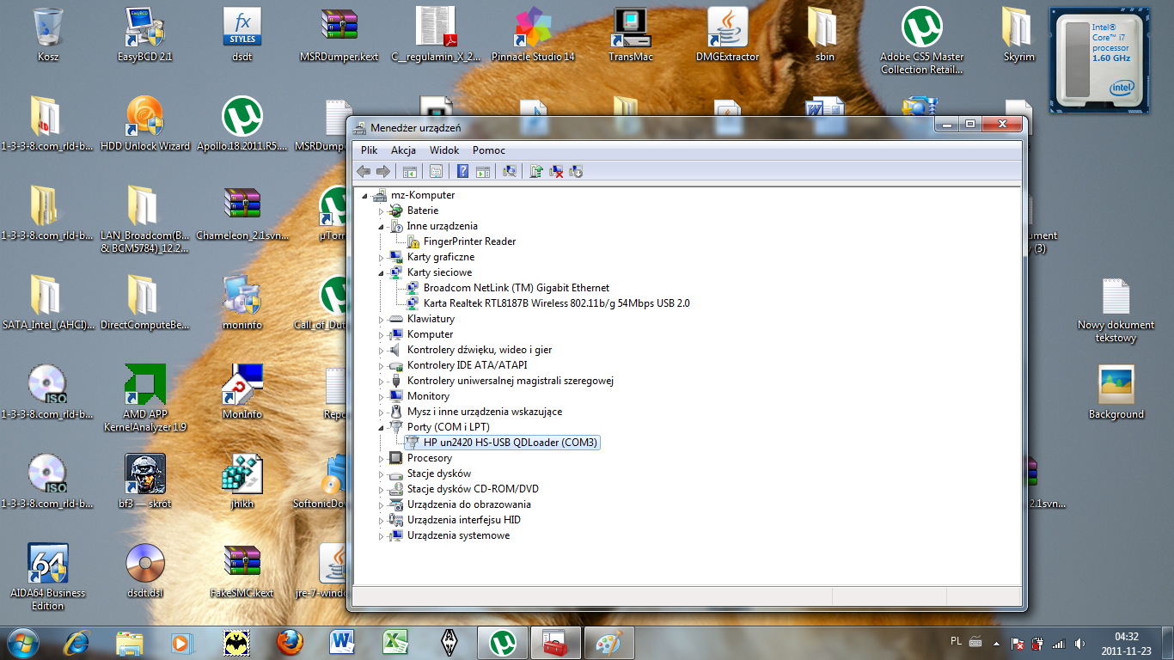
Task: Open the Properties toolbar icon
Action: coord(436,171)
